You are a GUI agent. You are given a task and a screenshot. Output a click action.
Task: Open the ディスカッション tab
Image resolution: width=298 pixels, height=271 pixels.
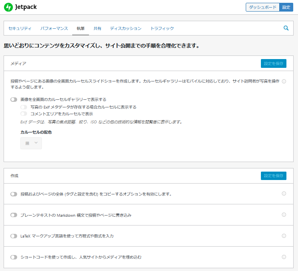(x=126, y=28)
